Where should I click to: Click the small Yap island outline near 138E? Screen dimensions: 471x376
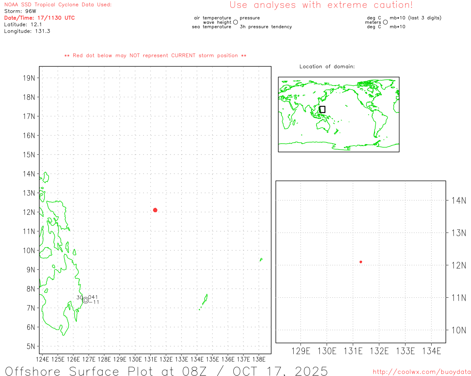261,260
